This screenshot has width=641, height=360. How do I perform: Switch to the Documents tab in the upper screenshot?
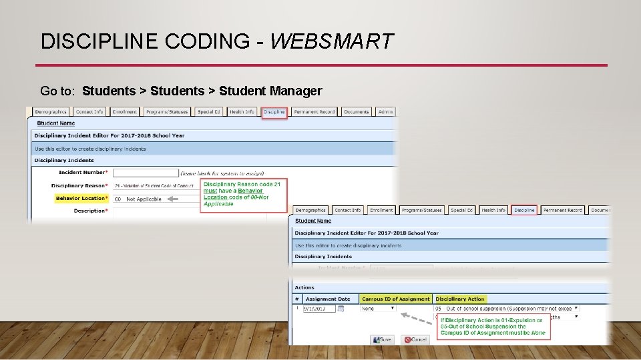click(357, 111)
